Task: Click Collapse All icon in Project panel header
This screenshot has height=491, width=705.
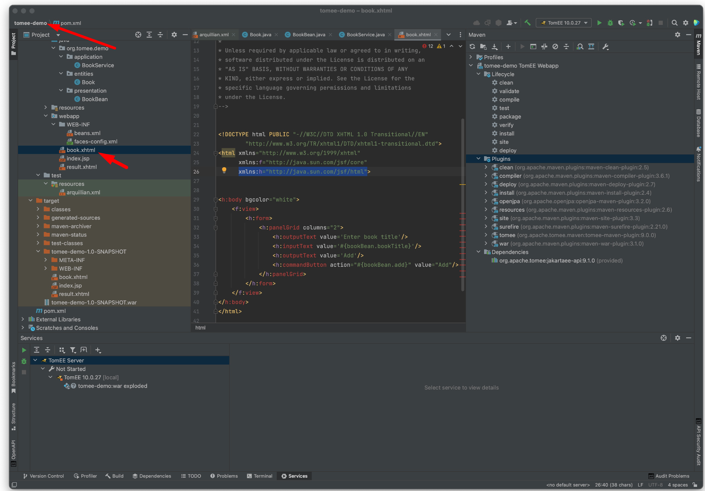Action: pyautogui.click(x=160, y=35)
